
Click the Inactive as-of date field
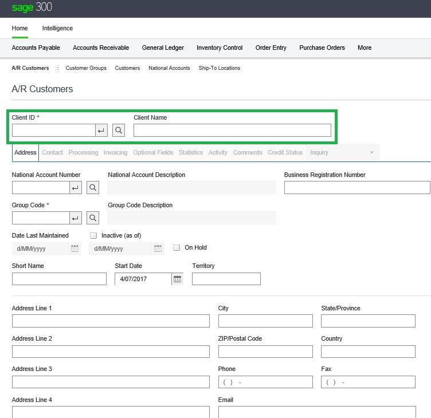click(x=121, y=249)
